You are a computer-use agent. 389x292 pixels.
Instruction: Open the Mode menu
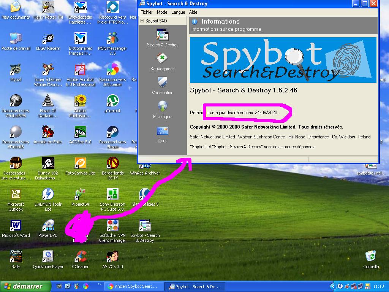pos(162,12)
